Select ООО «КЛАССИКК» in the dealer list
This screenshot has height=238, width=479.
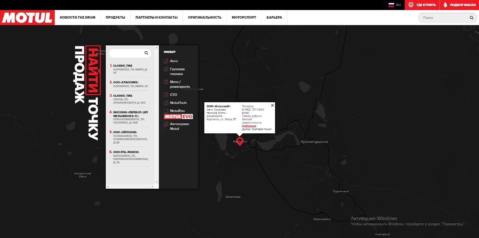(129, 84)
